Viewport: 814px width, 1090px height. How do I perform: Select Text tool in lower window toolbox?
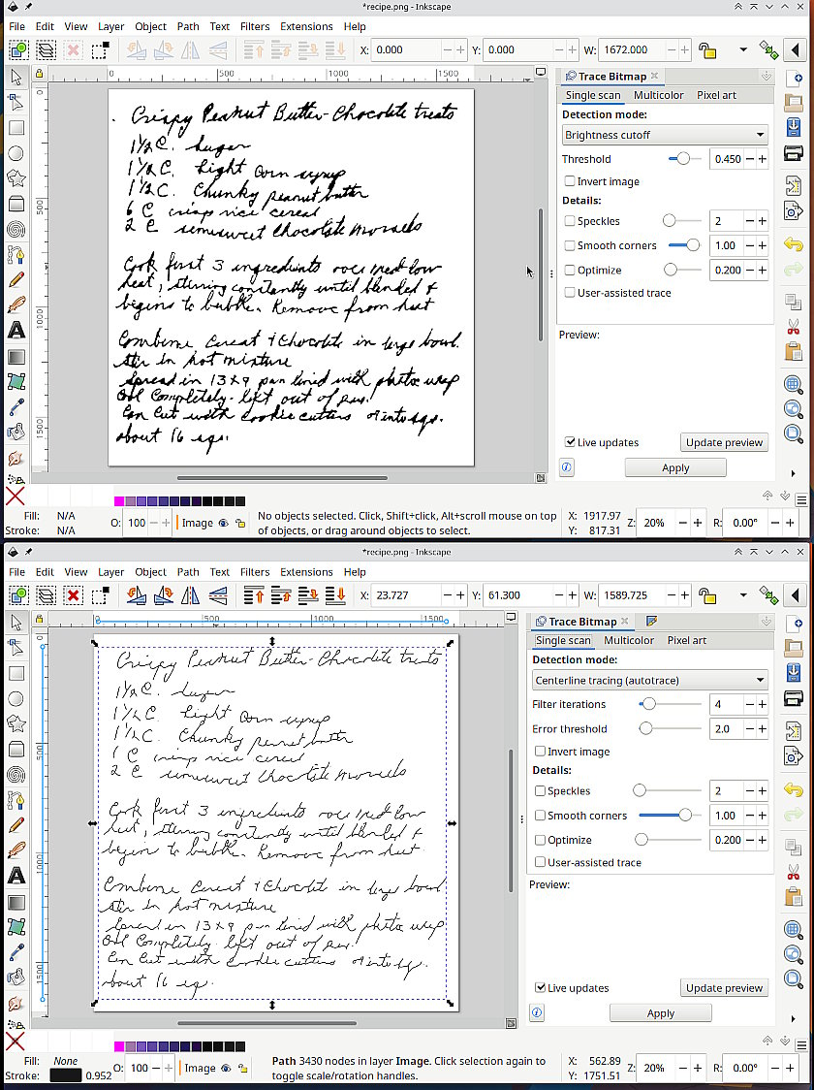(x=16, y=876)
